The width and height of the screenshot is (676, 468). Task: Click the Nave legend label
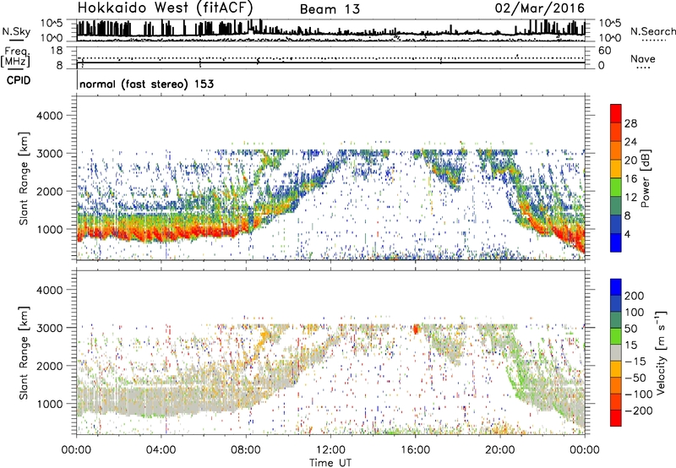(643, 58)
